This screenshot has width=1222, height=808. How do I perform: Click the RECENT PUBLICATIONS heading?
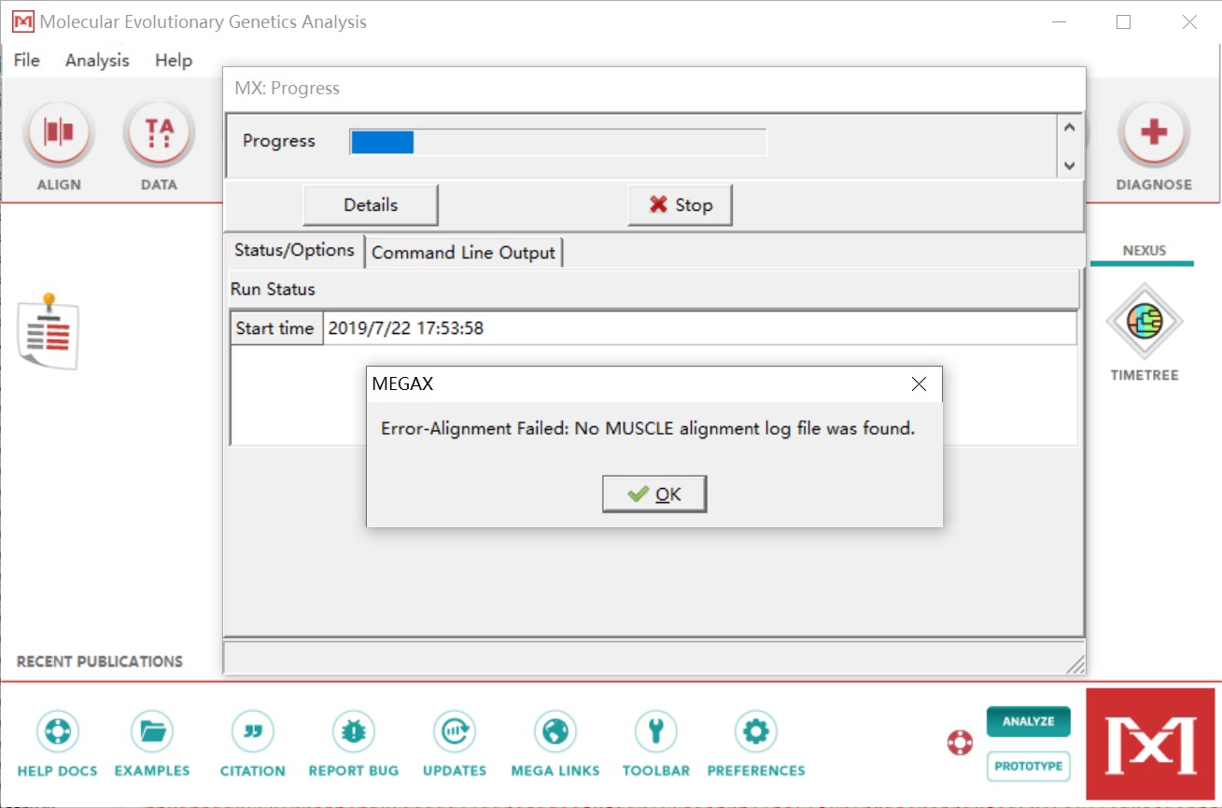[100, 662]
